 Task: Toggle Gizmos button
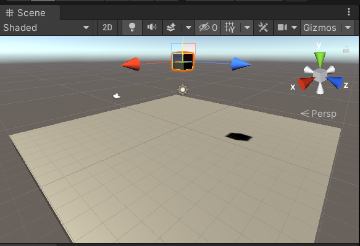(x=320, y=28)
